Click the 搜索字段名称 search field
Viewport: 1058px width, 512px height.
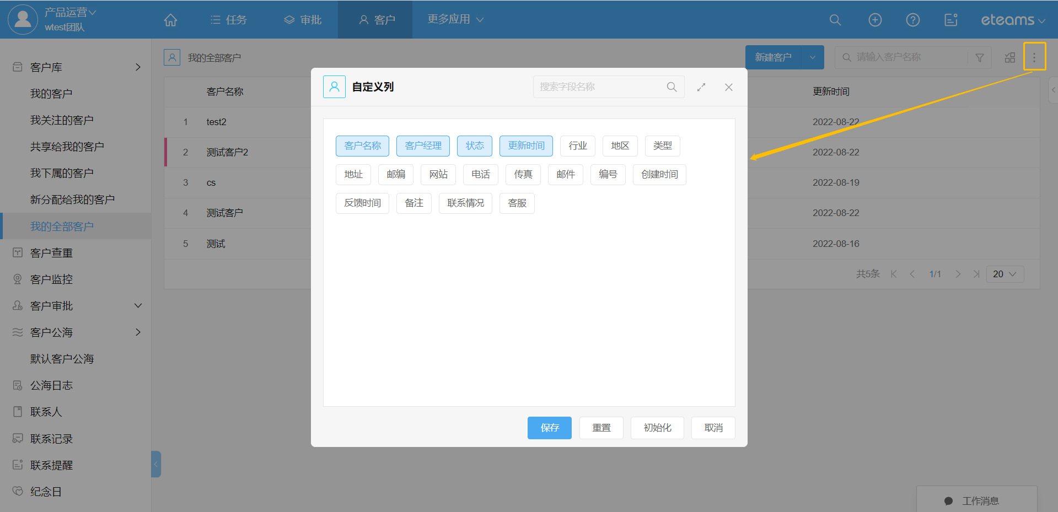[601, 87]
